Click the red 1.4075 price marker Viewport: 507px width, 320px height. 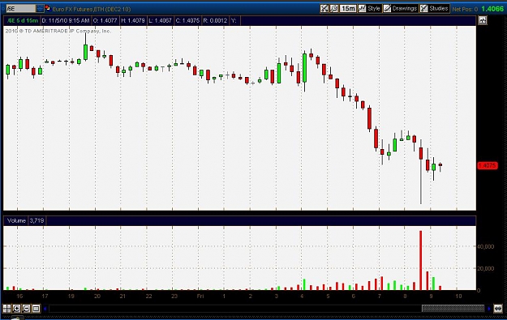488,165
